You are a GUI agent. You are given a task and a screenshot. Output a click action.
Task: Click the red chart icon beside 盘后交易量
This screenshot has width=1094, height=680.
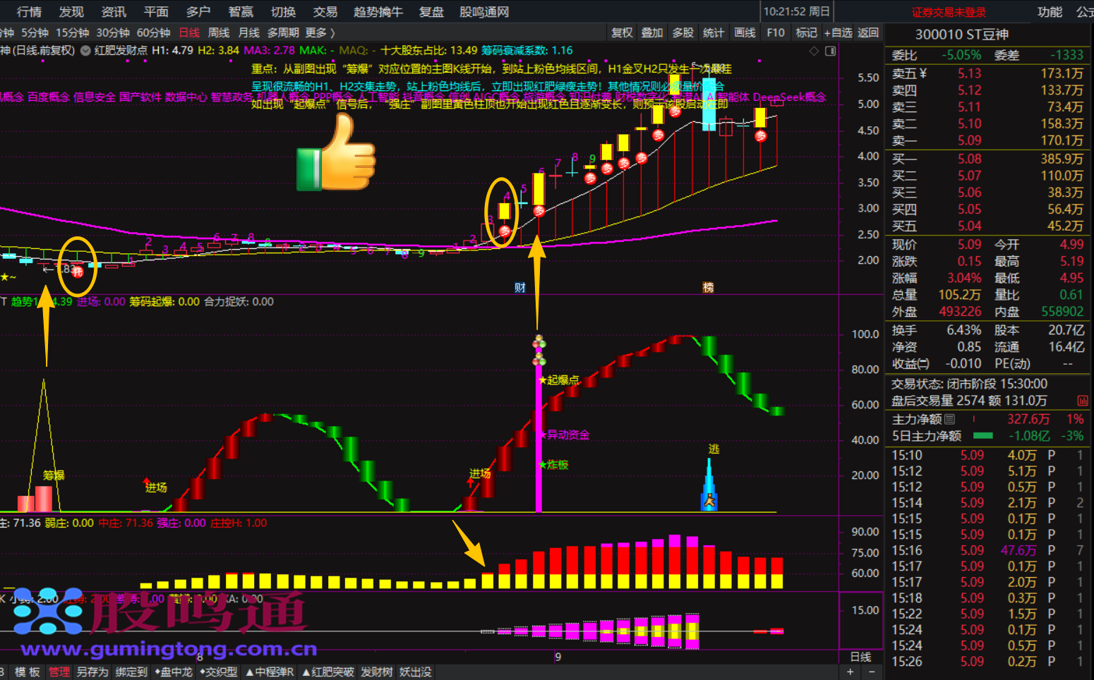coord(1083,401)
